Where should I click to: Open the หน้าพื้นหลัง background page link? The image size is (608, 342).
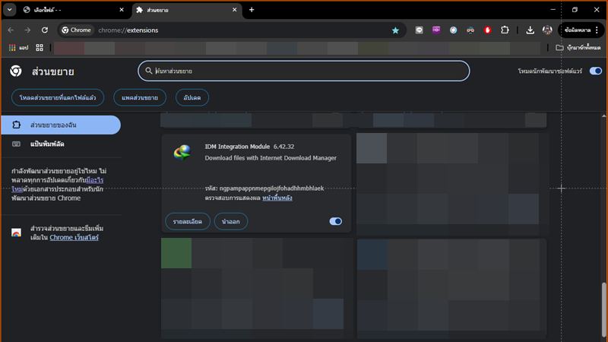pos(277,198)
